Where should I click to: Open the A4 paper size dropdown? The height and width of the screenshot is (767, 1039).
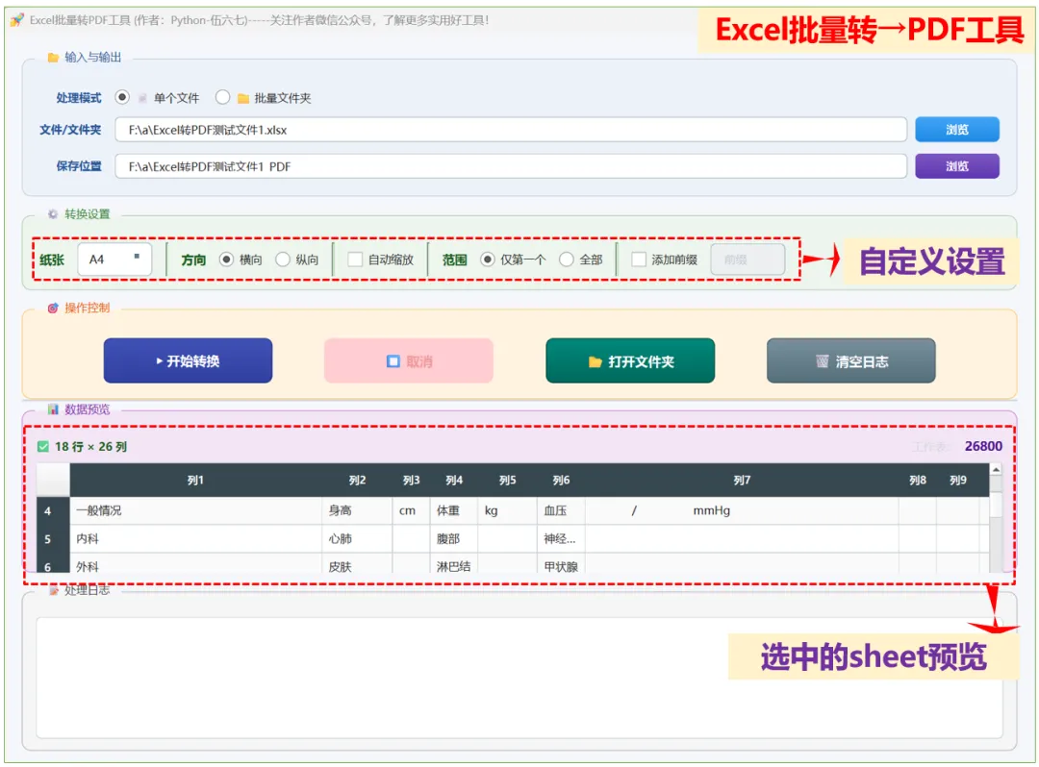114,260
